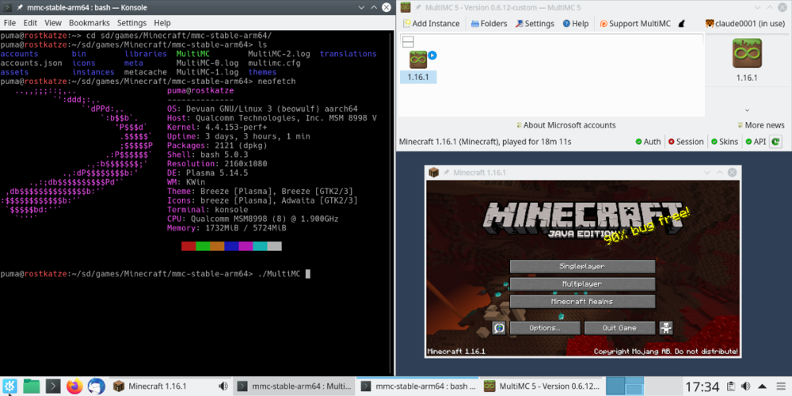Open the Folders dropdown in MultiMC
This screenshot has height=396, width=792.
489,24
